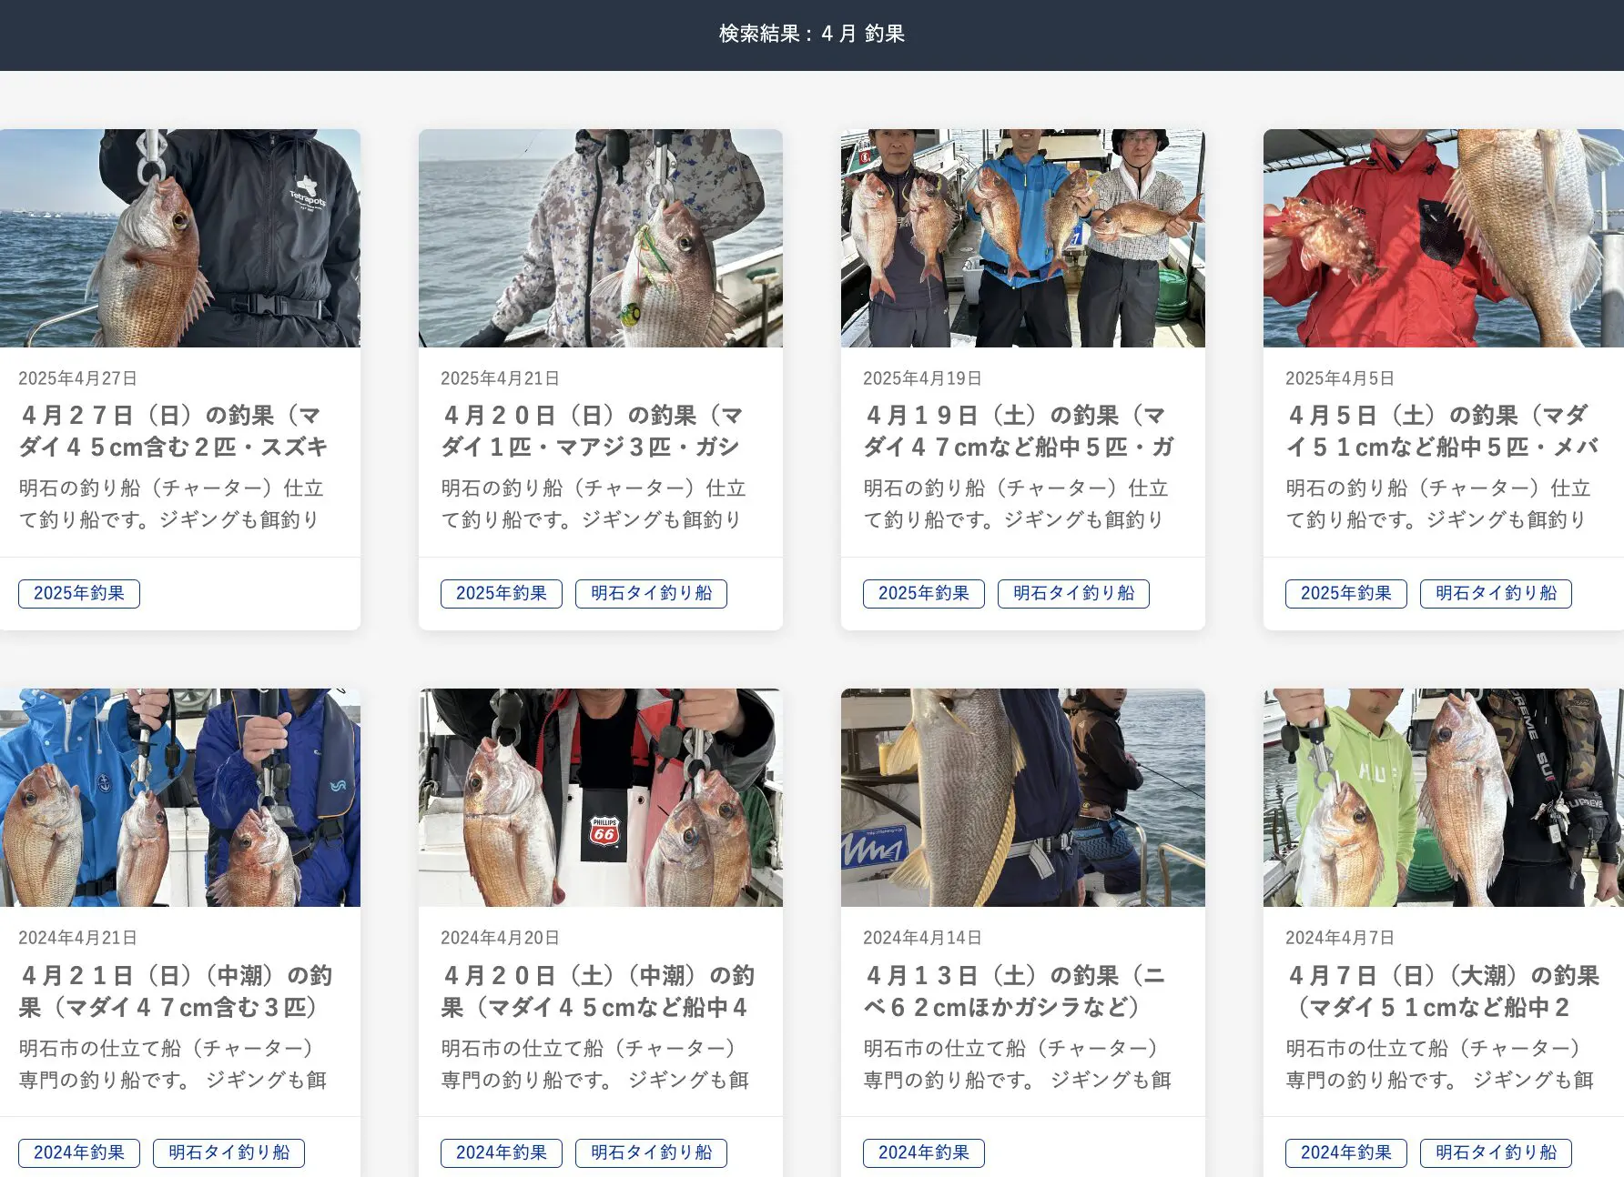This screenshot has height=1177, width=1624.
Task: Open the article titled ４月５日（土）の釣果
Action: click(x=1441, y=431)
